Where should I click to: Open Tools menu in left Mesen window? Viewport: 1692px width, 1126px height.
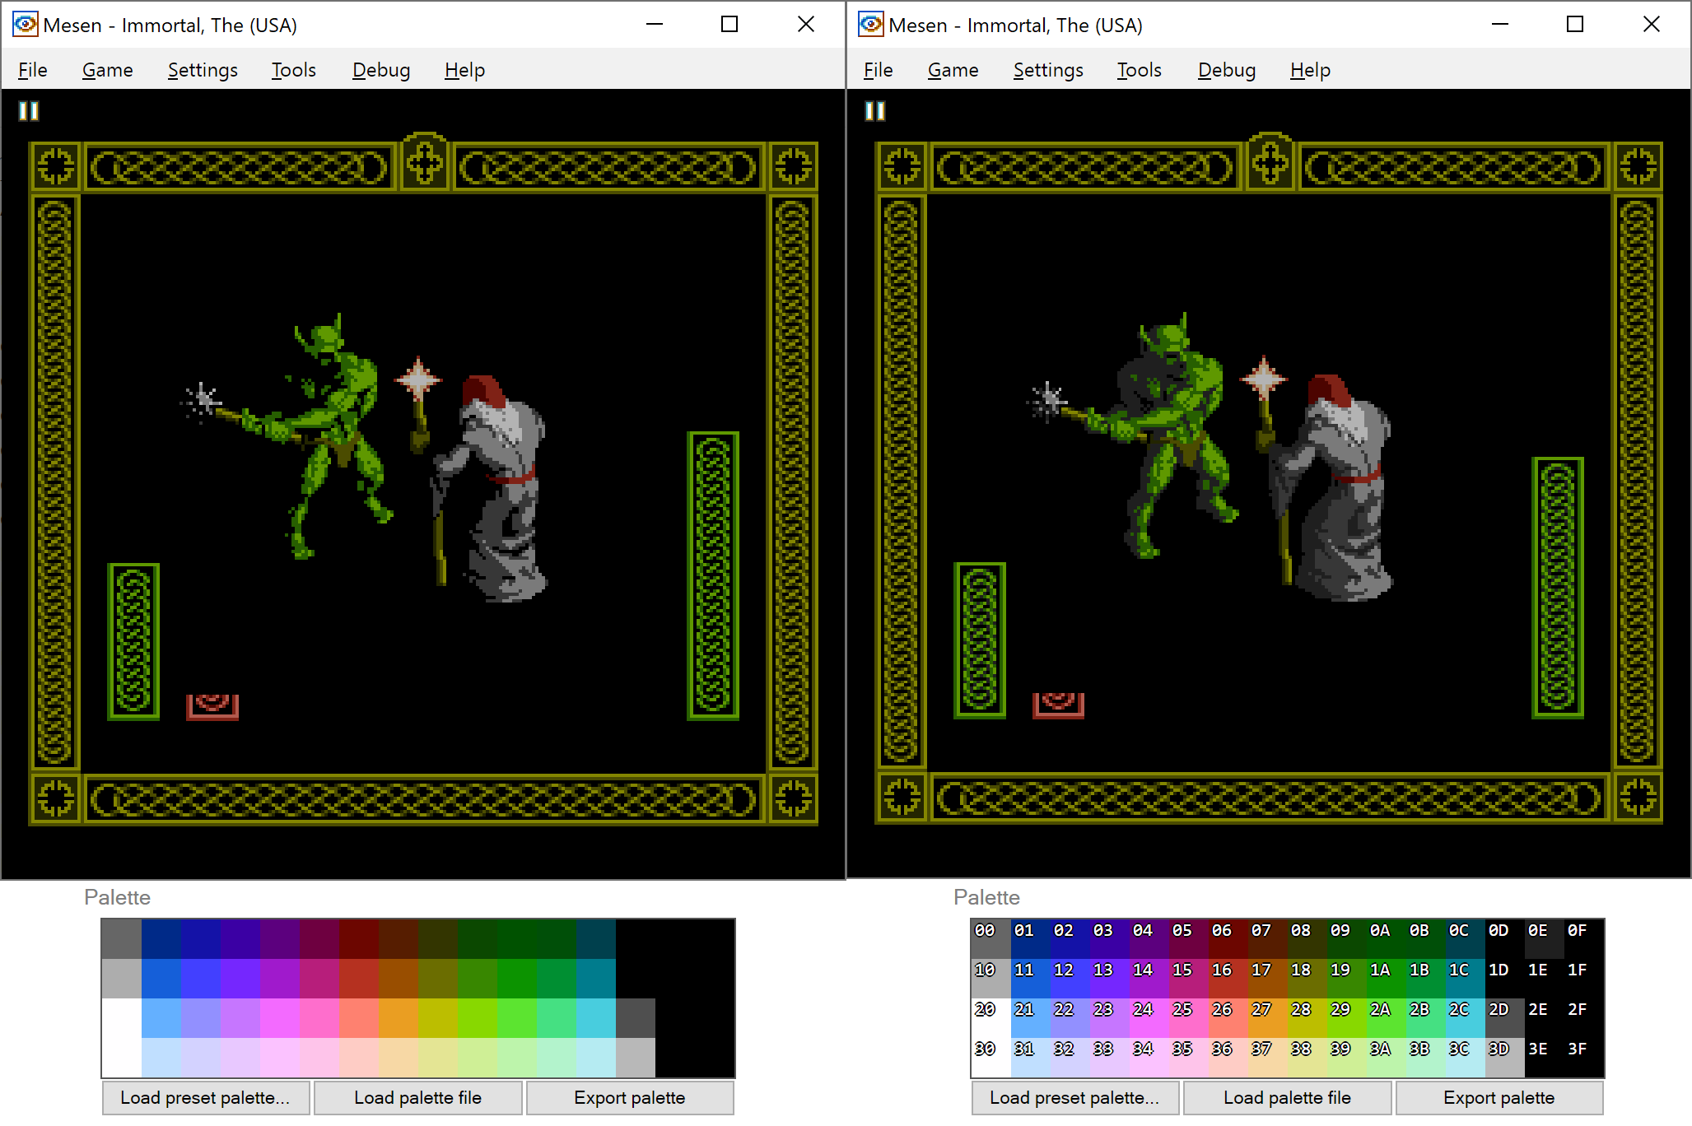click(x=293, y=70)
